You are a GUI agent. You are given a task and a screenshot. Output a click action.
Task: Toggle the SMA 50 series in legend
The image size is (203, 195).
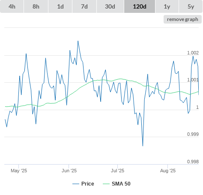tap(116, 184)
